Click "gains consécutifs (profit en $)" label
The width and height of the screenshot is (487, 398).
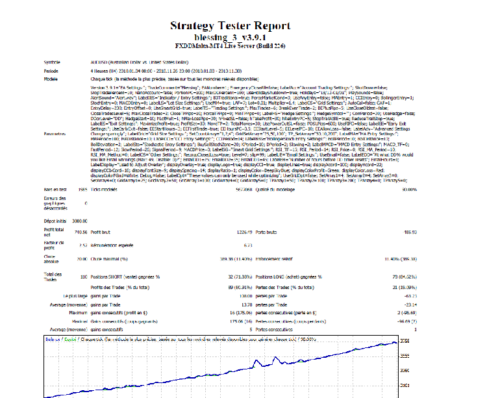tap(119, 313)
